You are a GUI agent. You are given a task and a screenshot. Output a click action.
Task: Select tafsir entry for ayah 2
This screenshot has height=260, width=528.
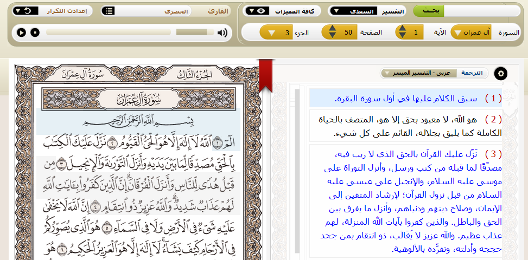coord(405,126)
